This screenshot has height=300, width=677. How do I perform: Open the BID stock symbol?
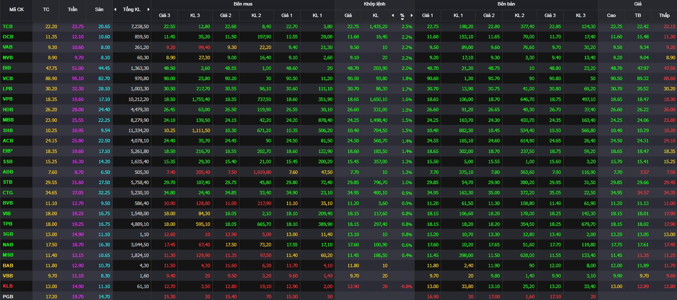point(7,68)
